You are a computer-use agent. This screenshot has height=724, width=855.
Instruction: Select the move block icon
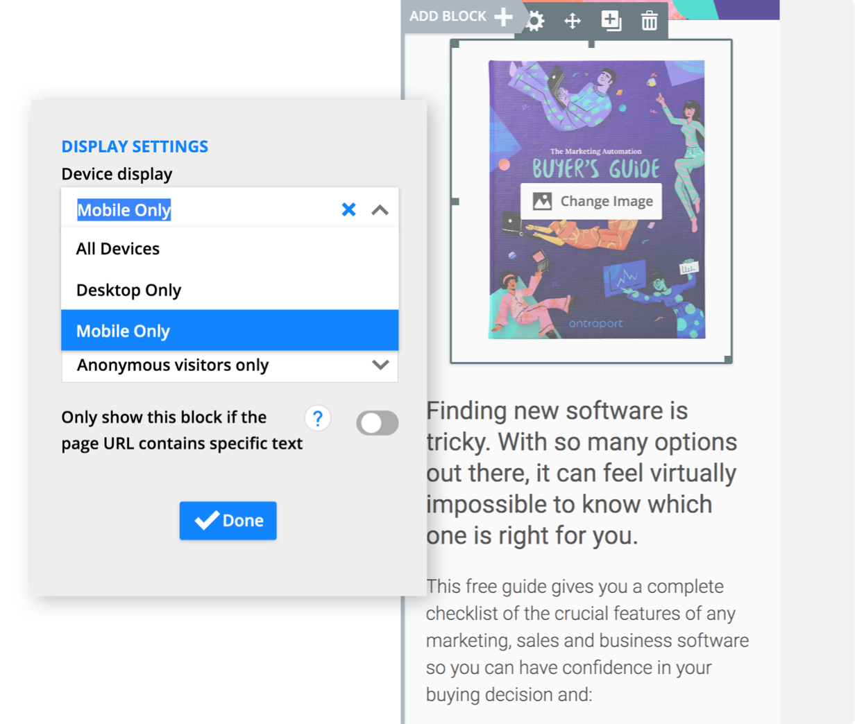pos(573,21)
